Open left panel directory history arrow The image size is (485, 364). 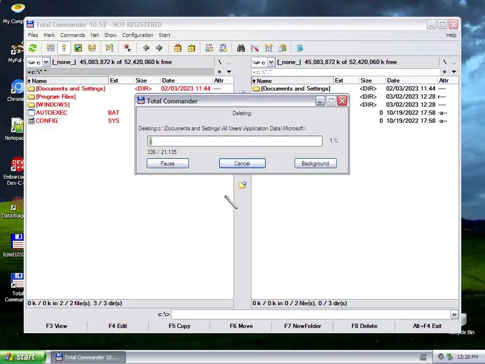(229, 72)
